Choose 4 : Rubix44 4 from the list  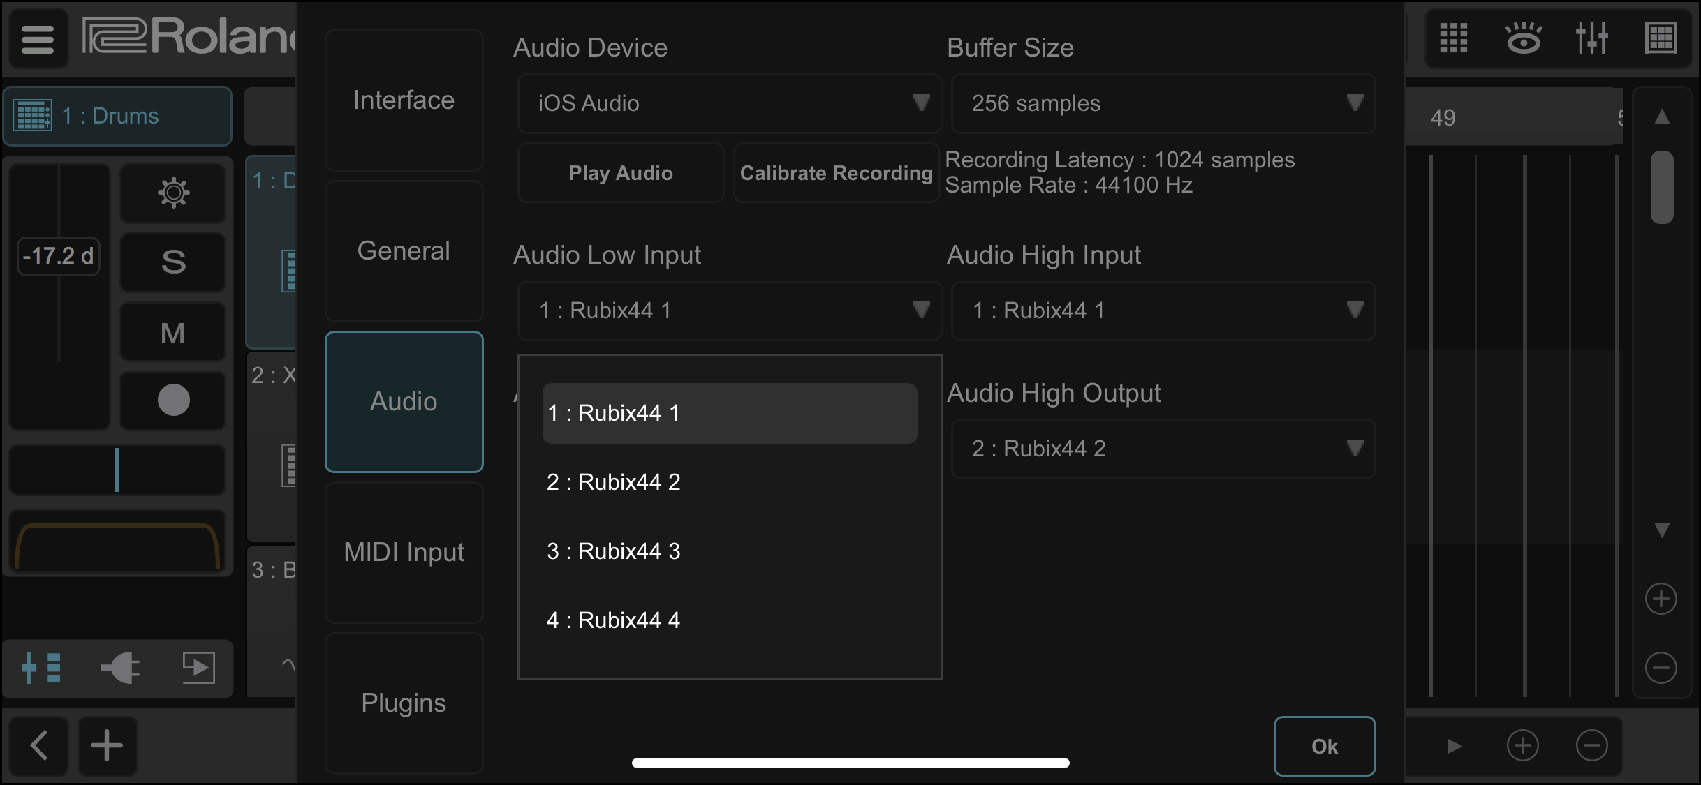pyautogui.click(x=730, y=620)
